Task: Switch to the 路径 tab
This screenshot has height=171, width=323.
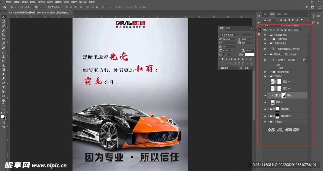Action: (285, 15)
